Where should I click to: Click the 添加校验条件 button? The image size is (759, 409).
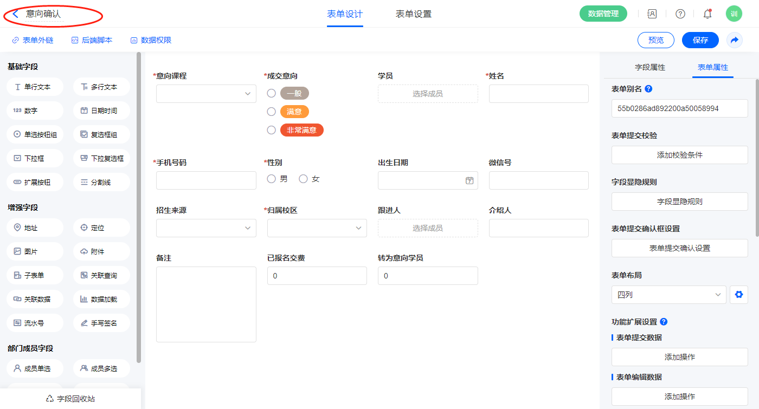coord(679,155)
